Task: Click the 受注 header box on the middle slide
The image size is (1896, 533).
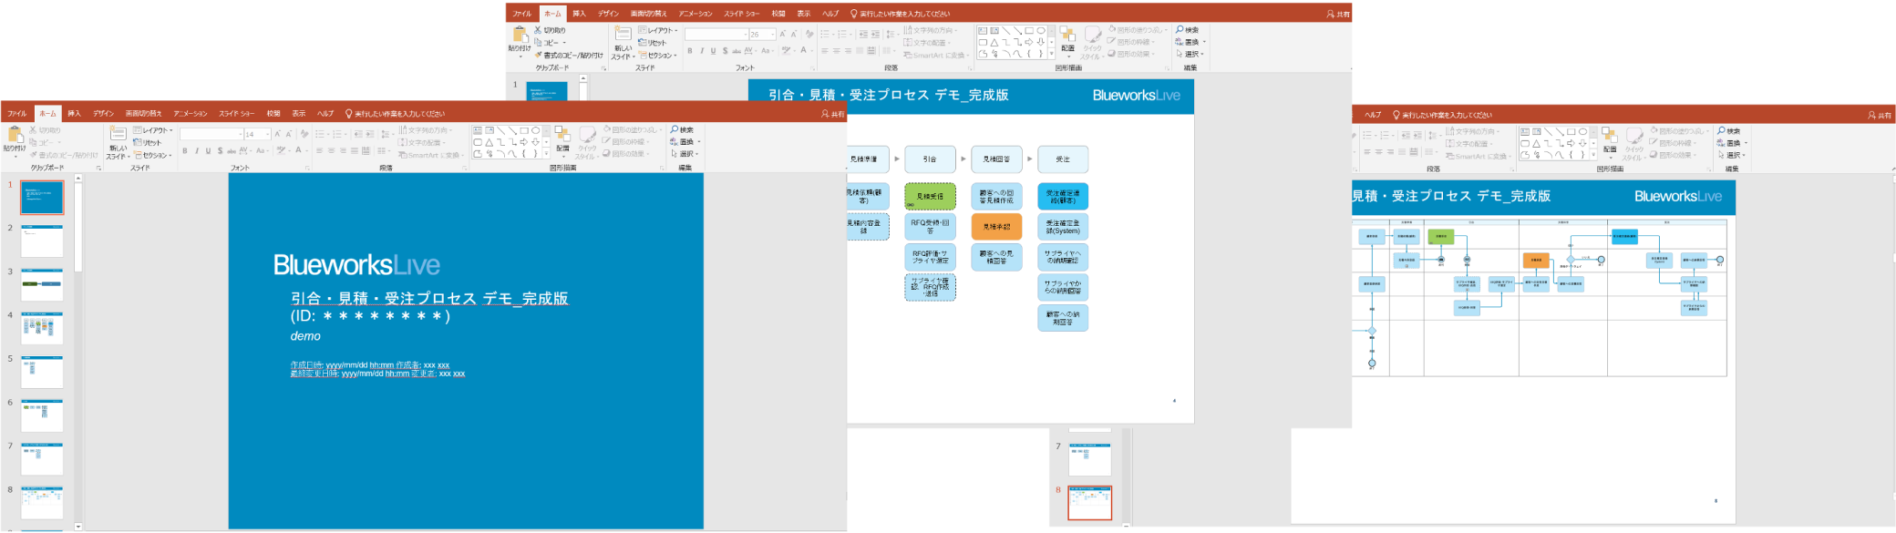Action: coord(1063,159)
